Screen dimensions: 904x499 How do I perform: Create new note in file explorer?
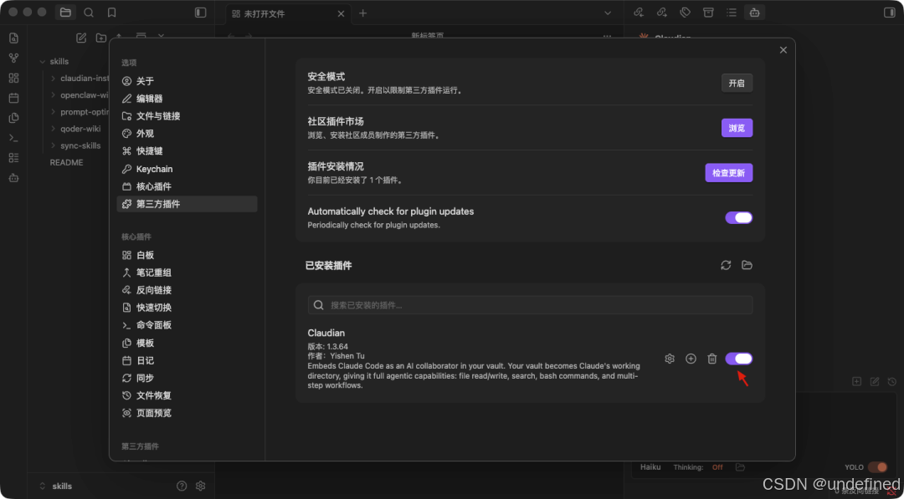point(81,38)
